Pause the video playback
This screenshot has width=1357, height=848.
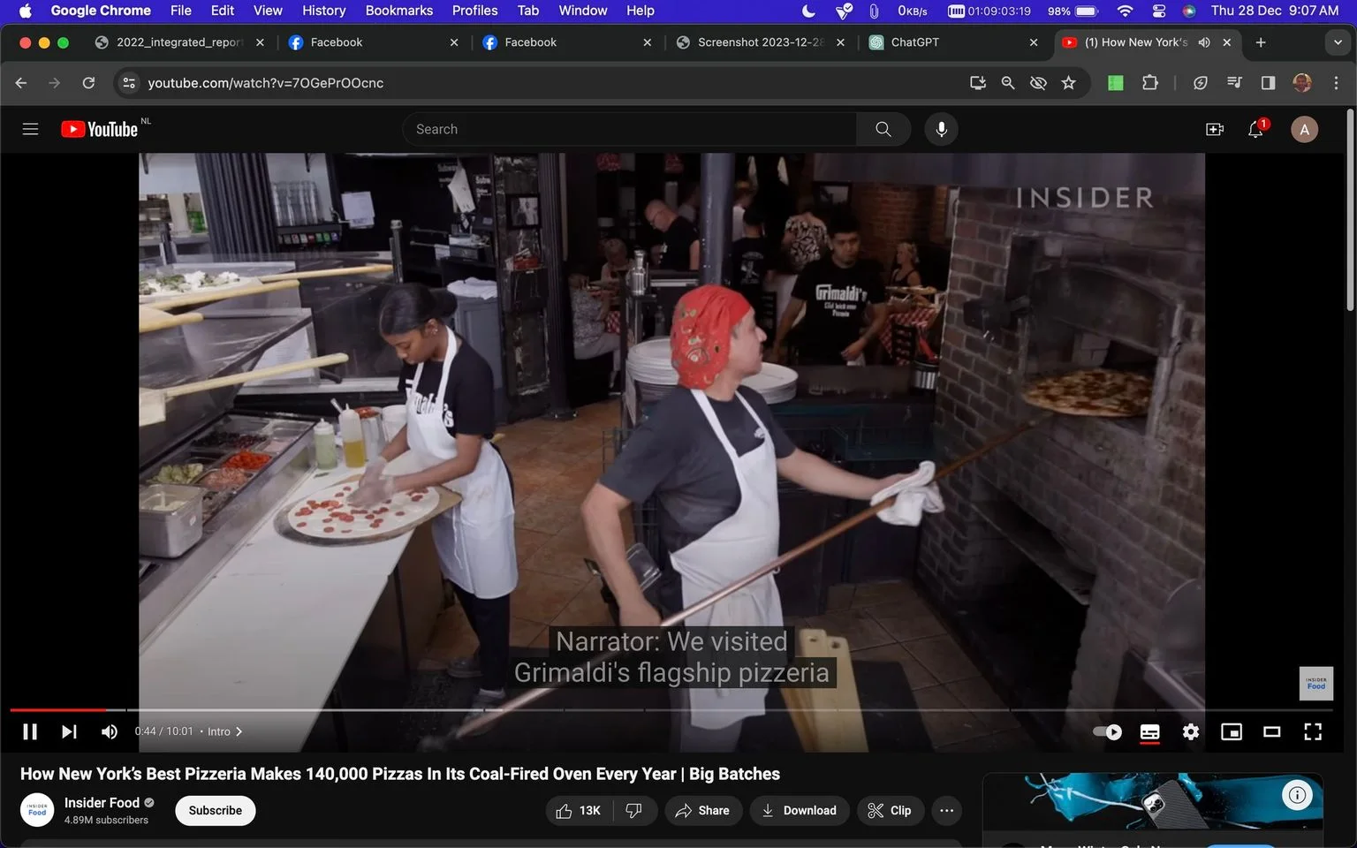pos(30,731)
